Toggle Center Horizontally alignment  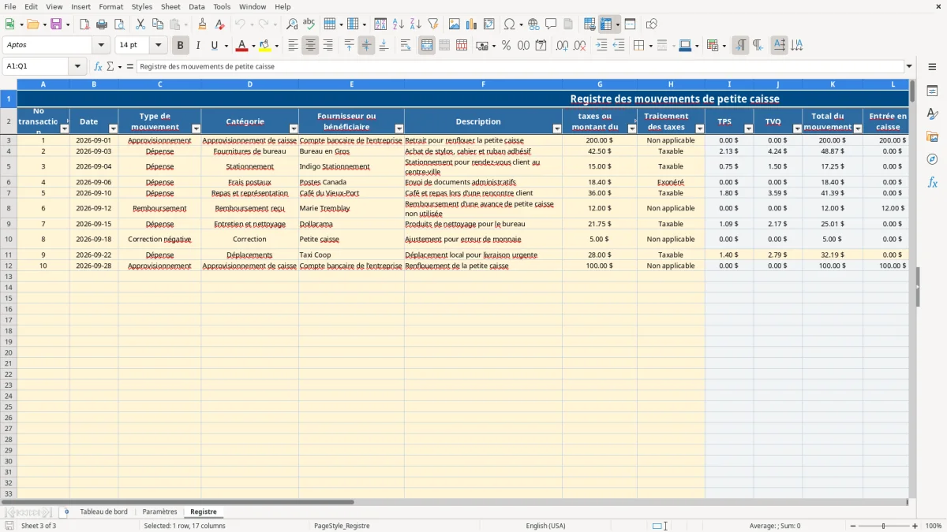[x=311, y=46]
